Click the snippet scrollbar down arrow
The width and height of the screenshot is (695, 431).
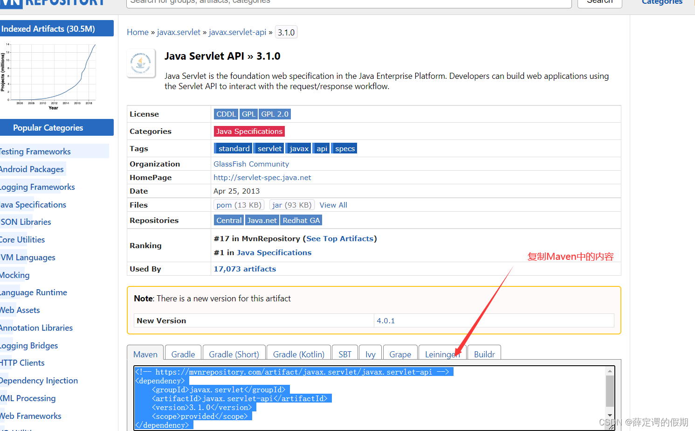[610, 415]
